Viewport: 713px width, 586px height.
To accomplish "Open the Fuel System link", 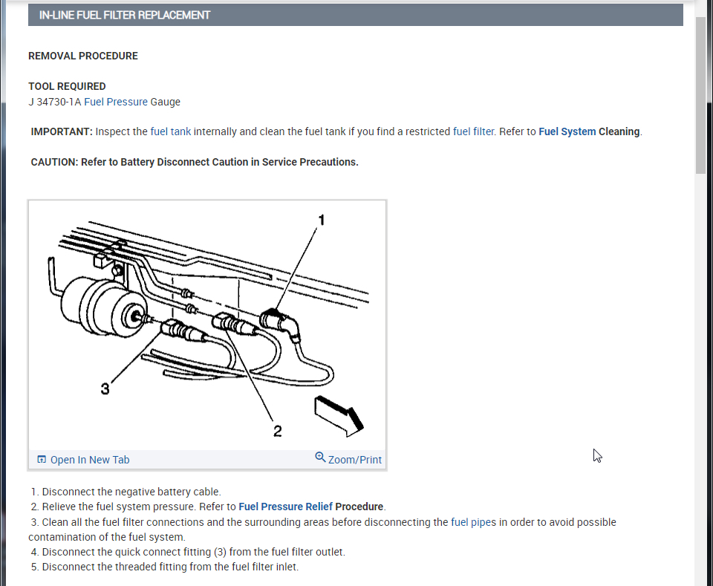I will click(567, 132).
